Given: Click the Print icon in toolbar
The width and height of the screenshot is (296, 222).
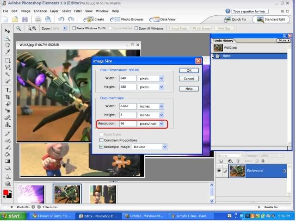Looking at the screenshot, I should 38,19.
